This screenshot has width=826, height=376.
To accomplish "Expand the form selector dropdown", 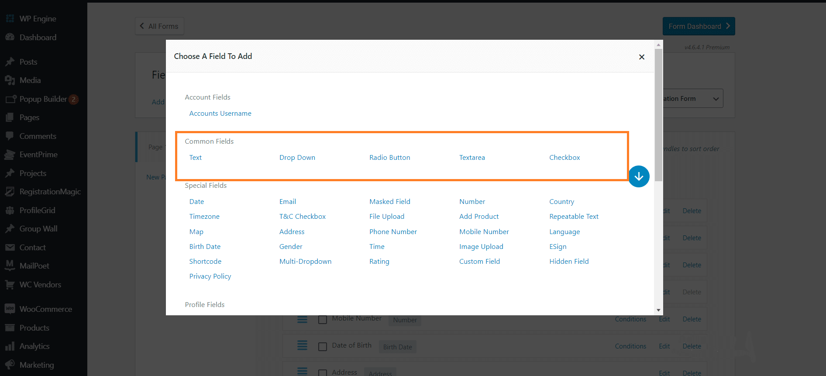I will (715, 99).
